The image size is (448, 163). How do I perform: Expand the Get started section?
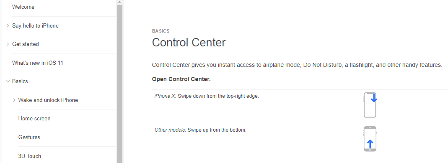[8, 44]
